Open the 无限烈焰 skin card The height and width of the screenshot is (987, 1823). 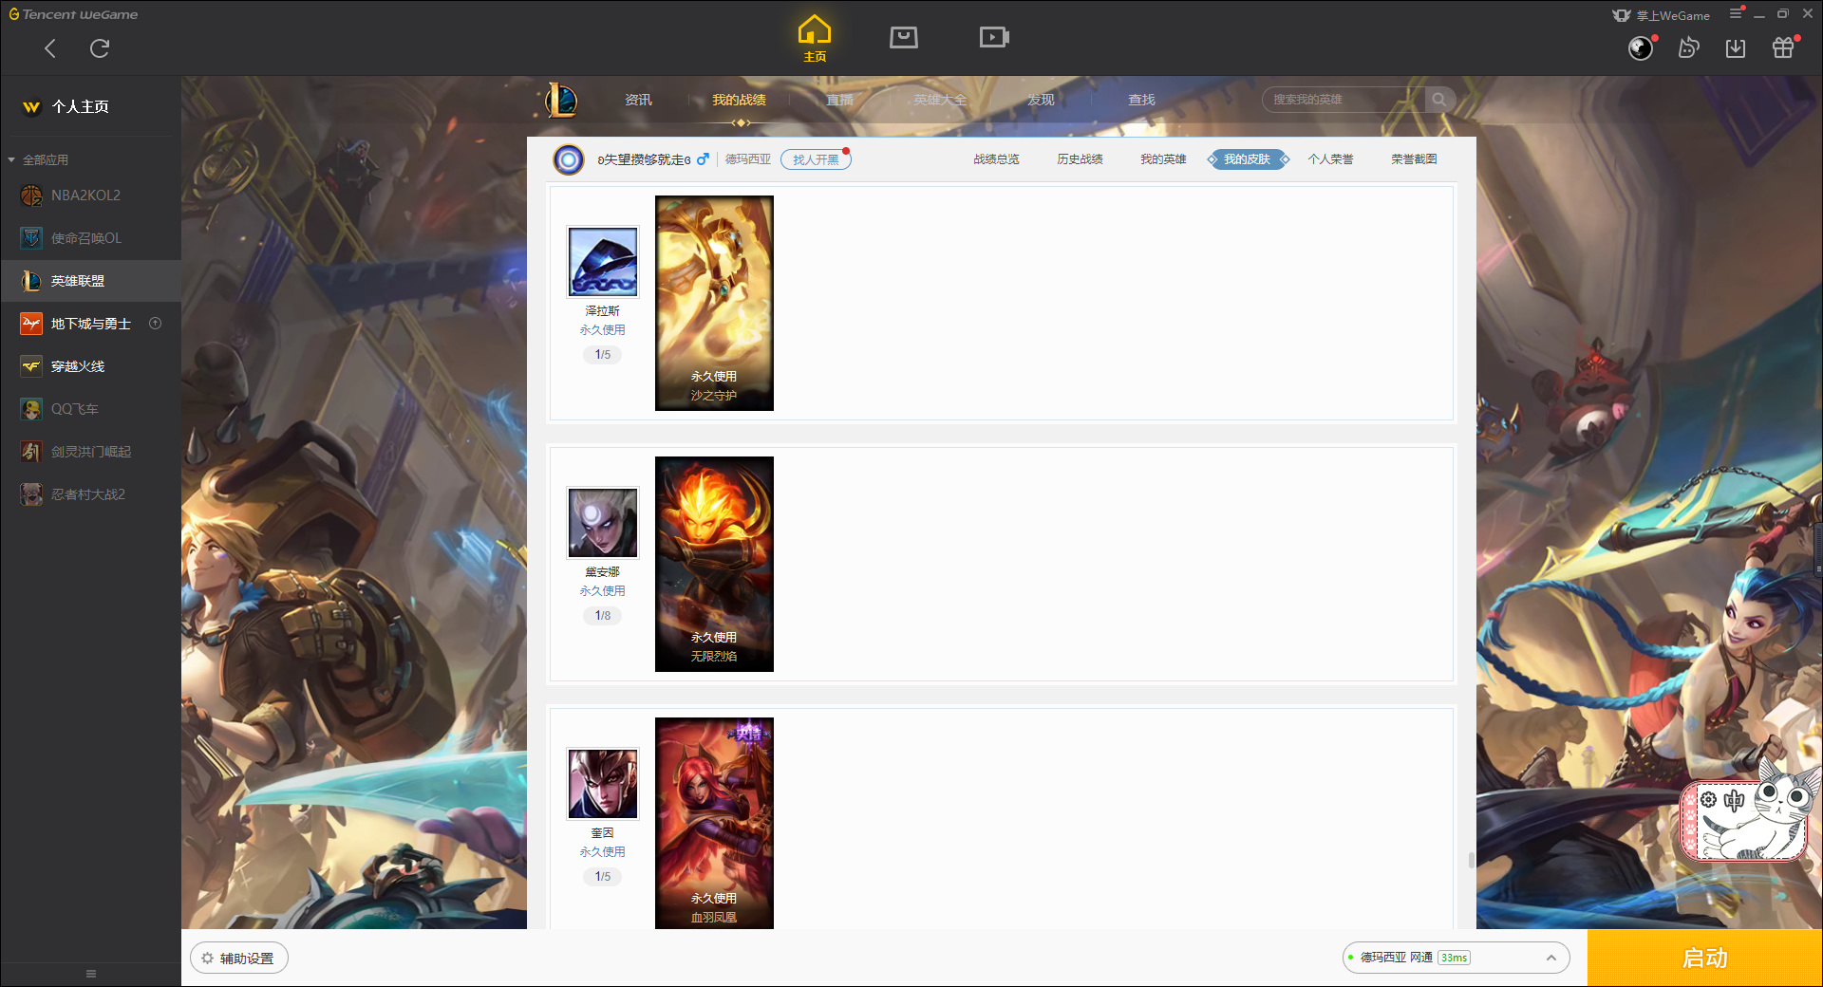pos(714,564)
